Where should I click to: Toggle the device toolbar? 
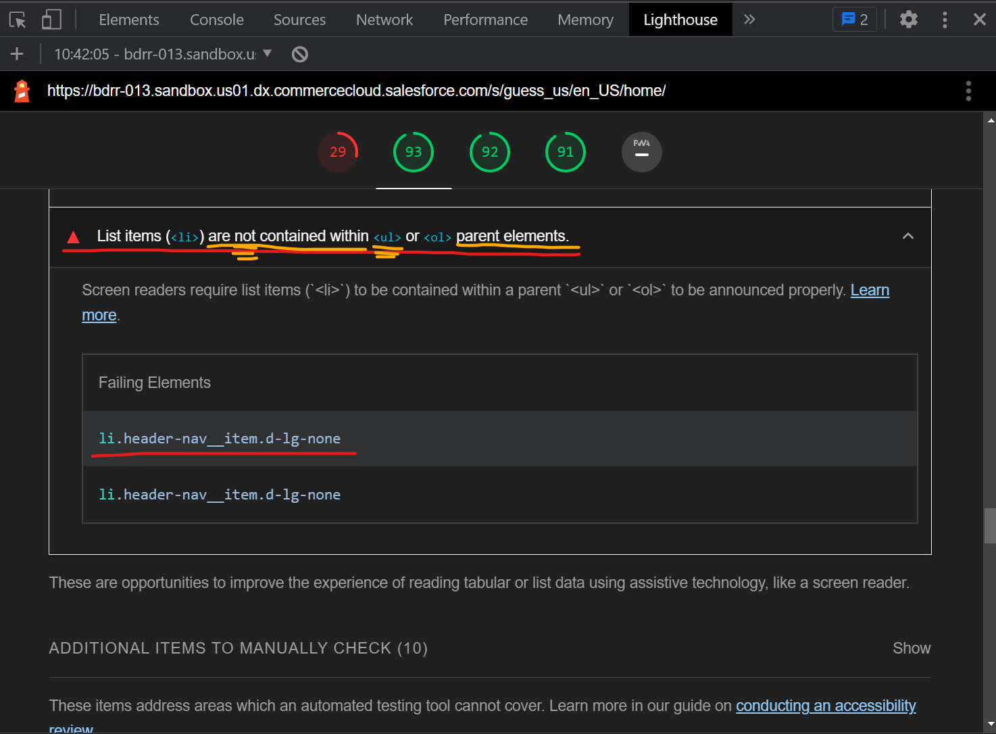[x=51, y=20]
